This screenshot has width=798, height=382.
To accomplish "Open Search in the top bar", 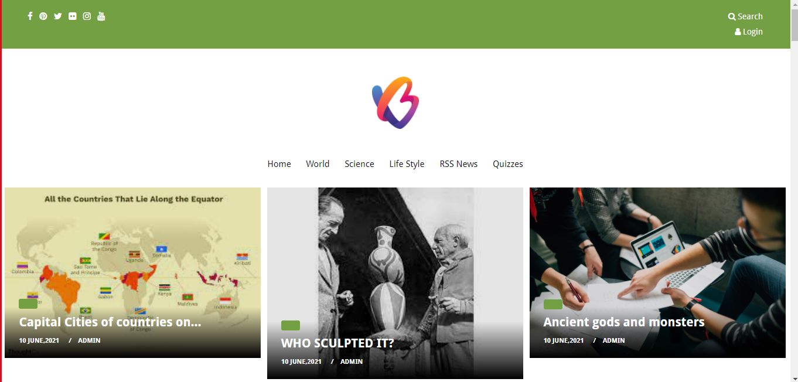I will click(745, 16).
